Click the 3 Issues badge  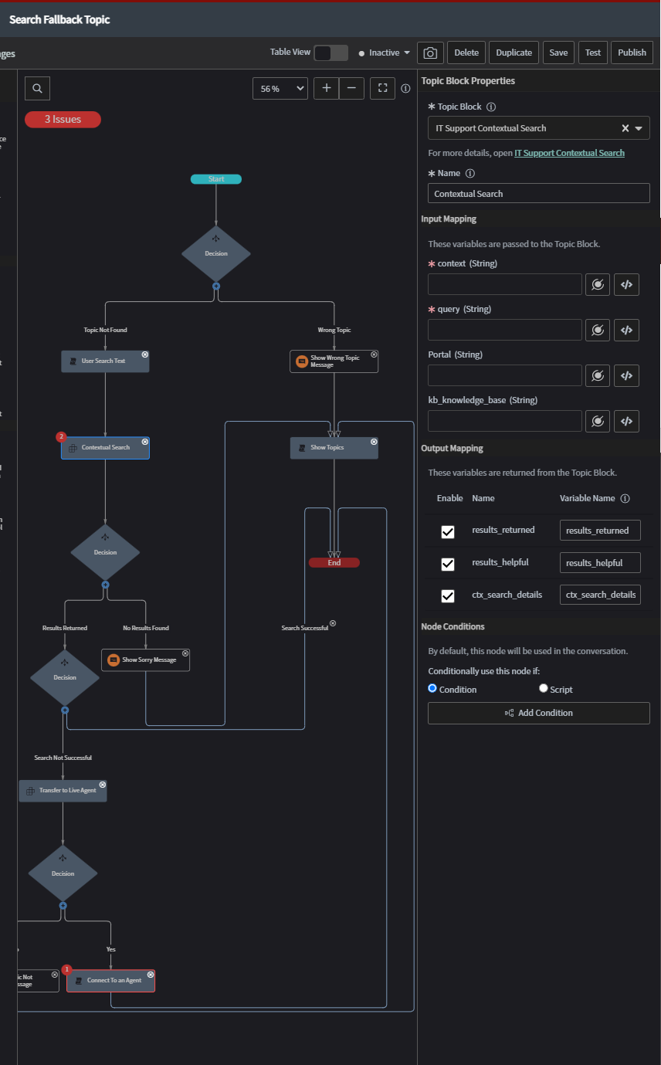[63, 120]
